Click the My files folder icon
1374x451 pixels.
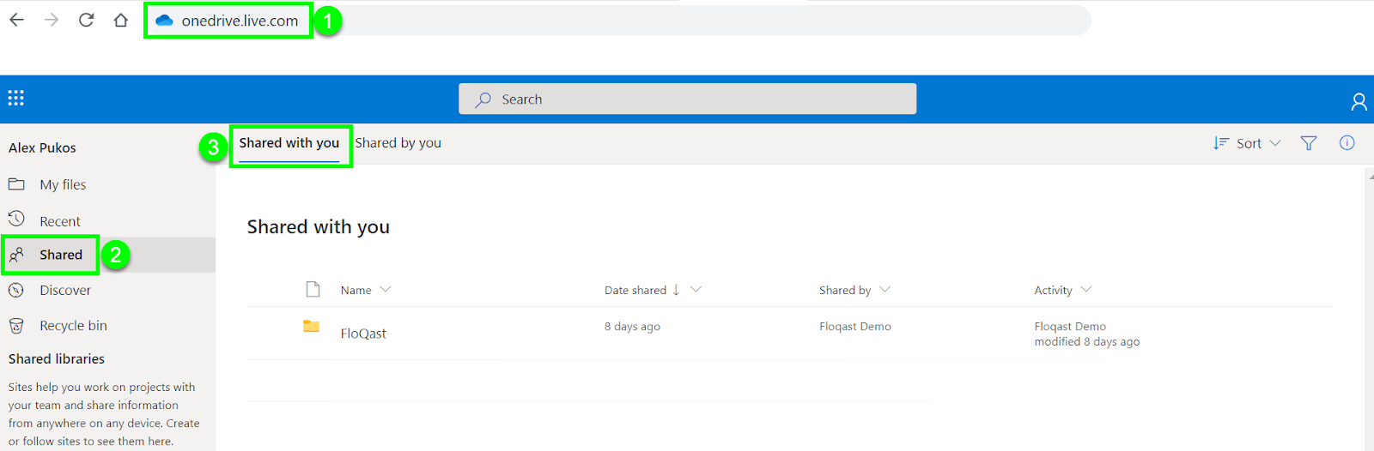pos(16,184)
